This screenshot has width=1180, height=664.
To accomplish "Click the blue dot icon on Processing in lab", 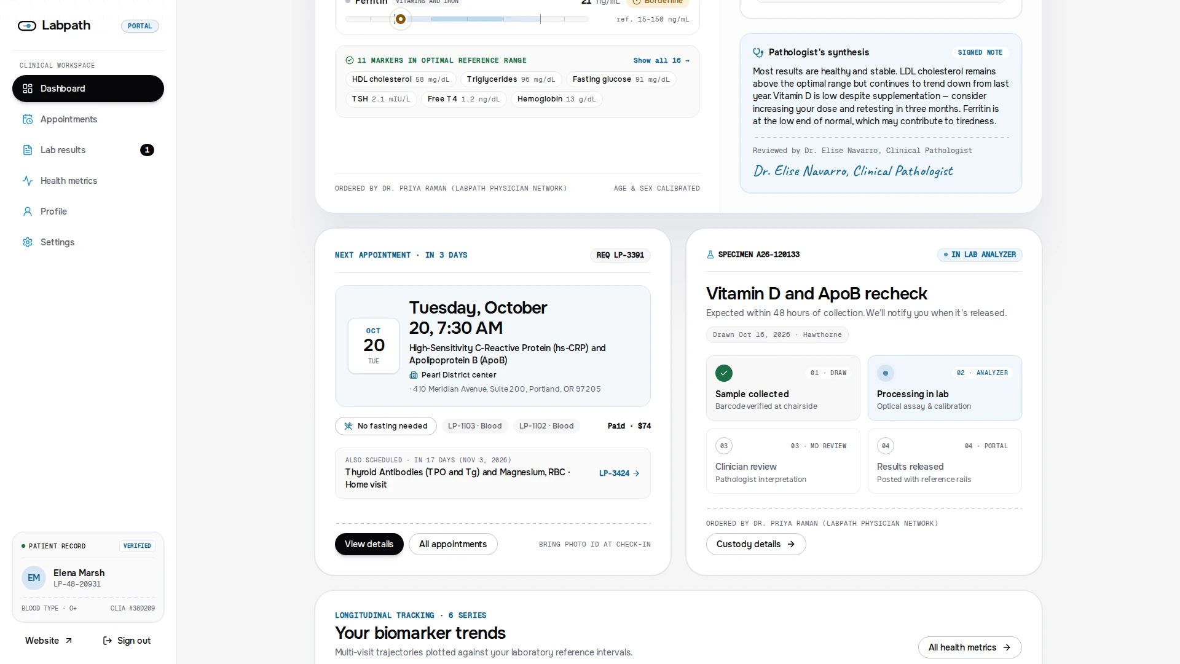I will pos(886,373).
